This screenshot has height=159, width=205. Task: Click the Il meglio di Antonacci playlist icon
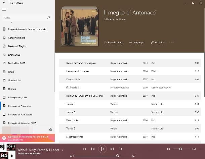pos(4,106)
